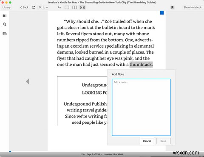
Task: Cancel the Add Note dialog
Action: [x=147, y=141]
